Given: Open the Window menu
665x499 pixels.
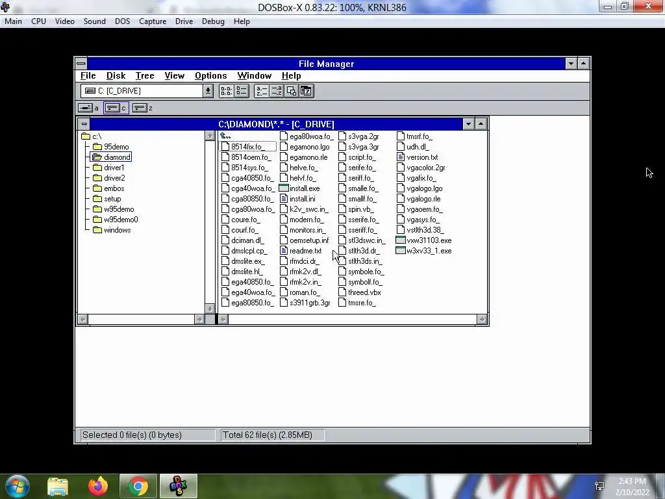Looking at the screenshot, I should (x=255, y=76).
